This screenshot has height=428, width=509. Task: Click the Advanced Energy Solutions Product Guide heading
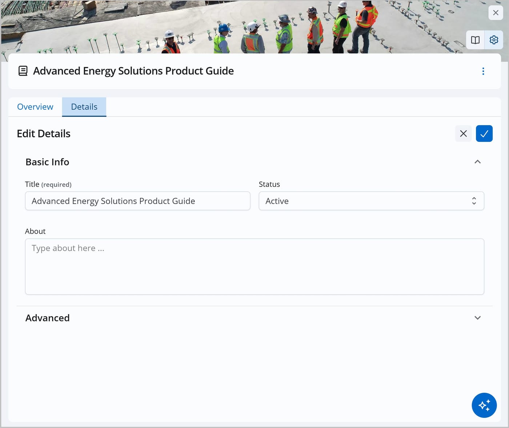[x=133, y=71]
